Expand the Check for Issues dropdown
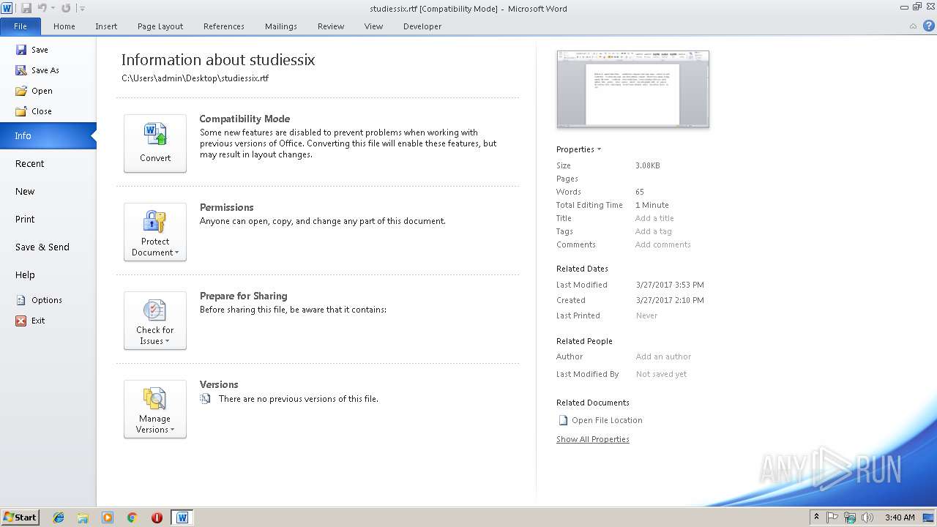Image resolution: width=937 pixels, height=527 pixels. (155, 321)
